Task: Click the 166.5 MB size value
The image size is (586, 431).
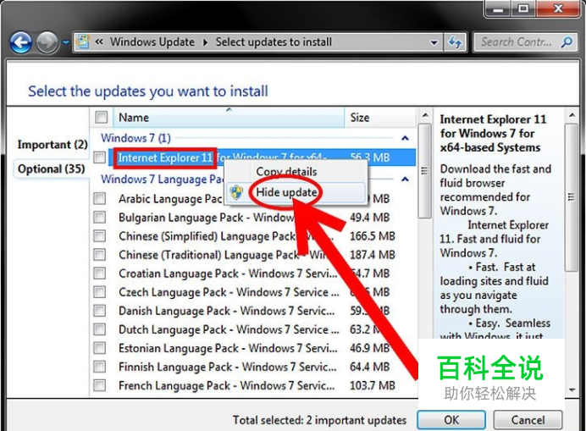Action: click(373, 236)
